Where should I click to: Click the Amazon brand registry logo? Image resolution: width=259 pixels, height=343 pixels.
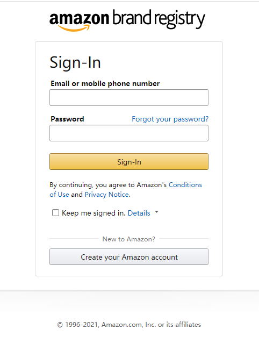(x=127, y=20)
